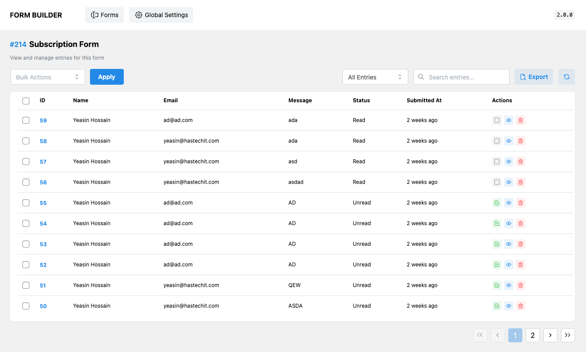Open the Forms menu item
Viewport: 586px width, 352px height.
(104, 15)
